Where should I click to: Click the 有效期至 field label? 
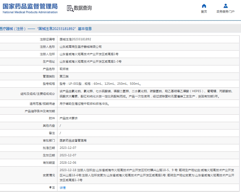49,163
